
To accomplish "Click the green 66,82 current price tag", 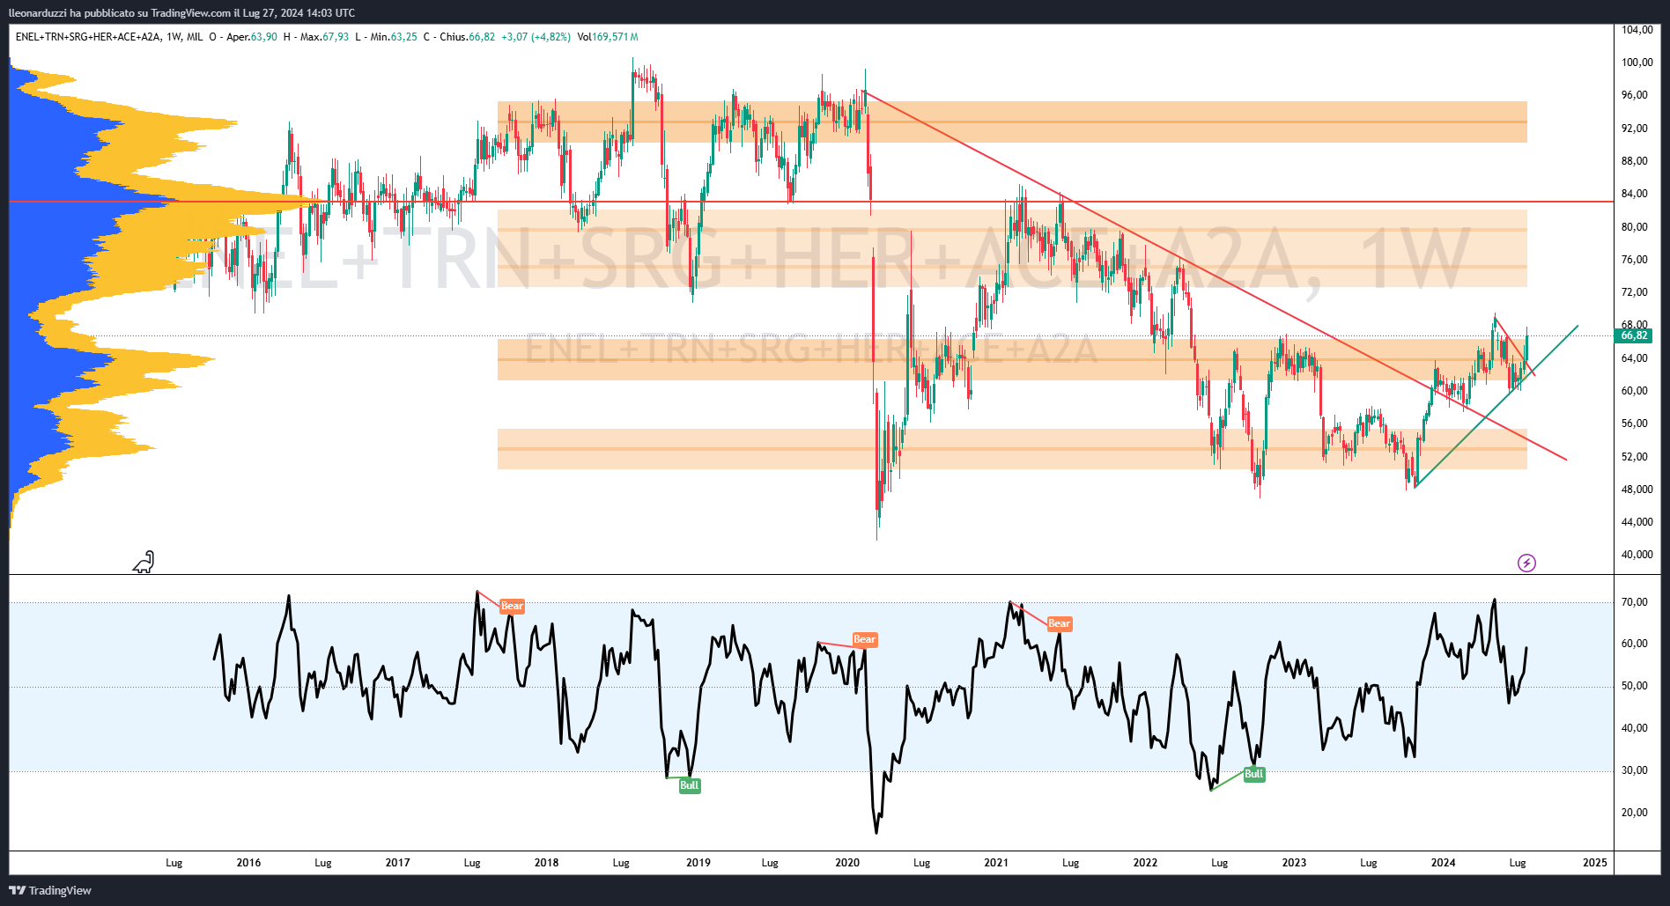I will tap(1633, 335).
